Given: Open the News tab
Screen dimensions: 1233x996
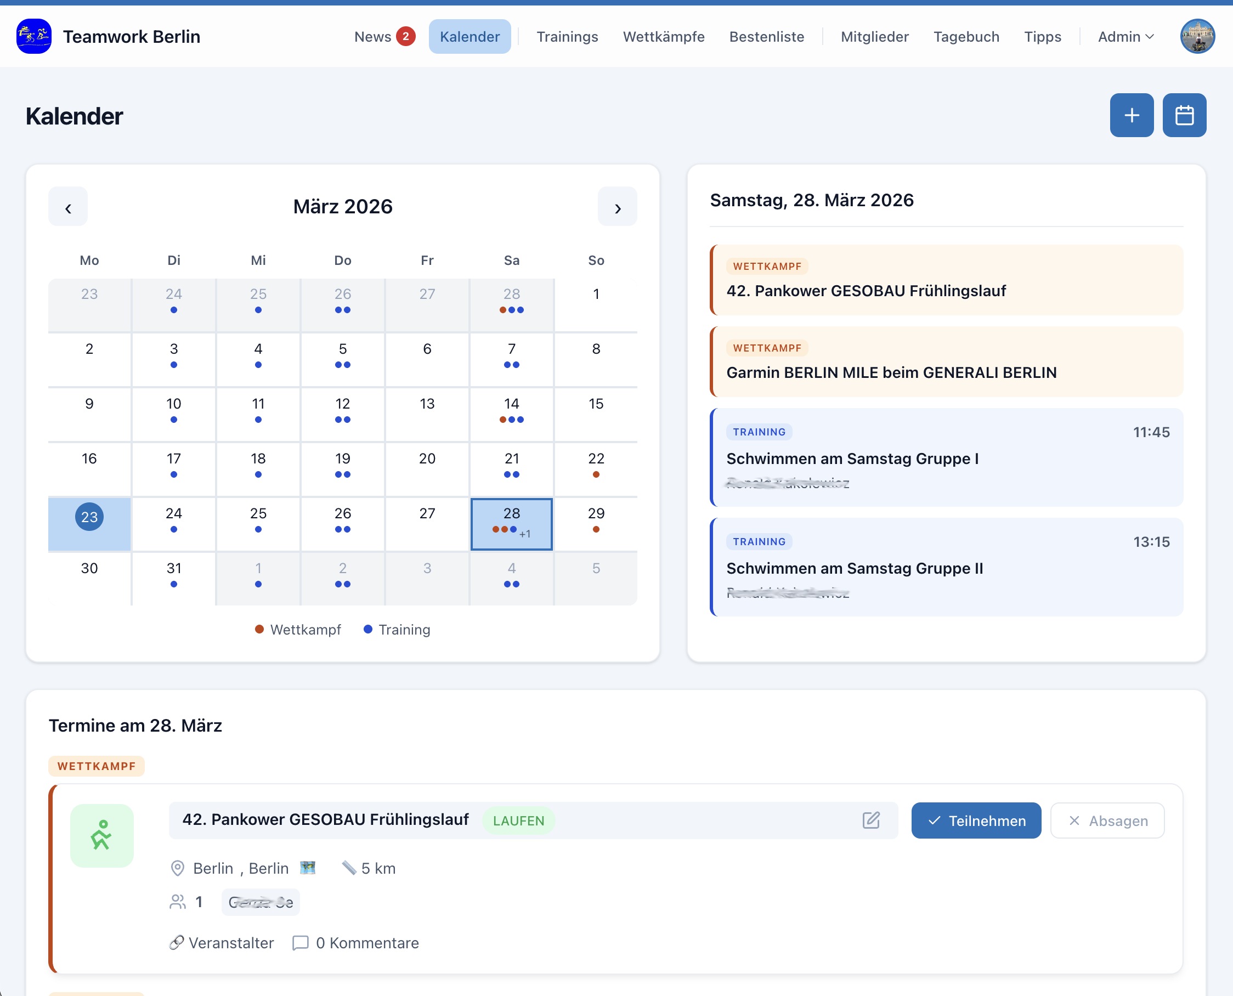Looking at the screenshot, I should [x=373, y=37].
